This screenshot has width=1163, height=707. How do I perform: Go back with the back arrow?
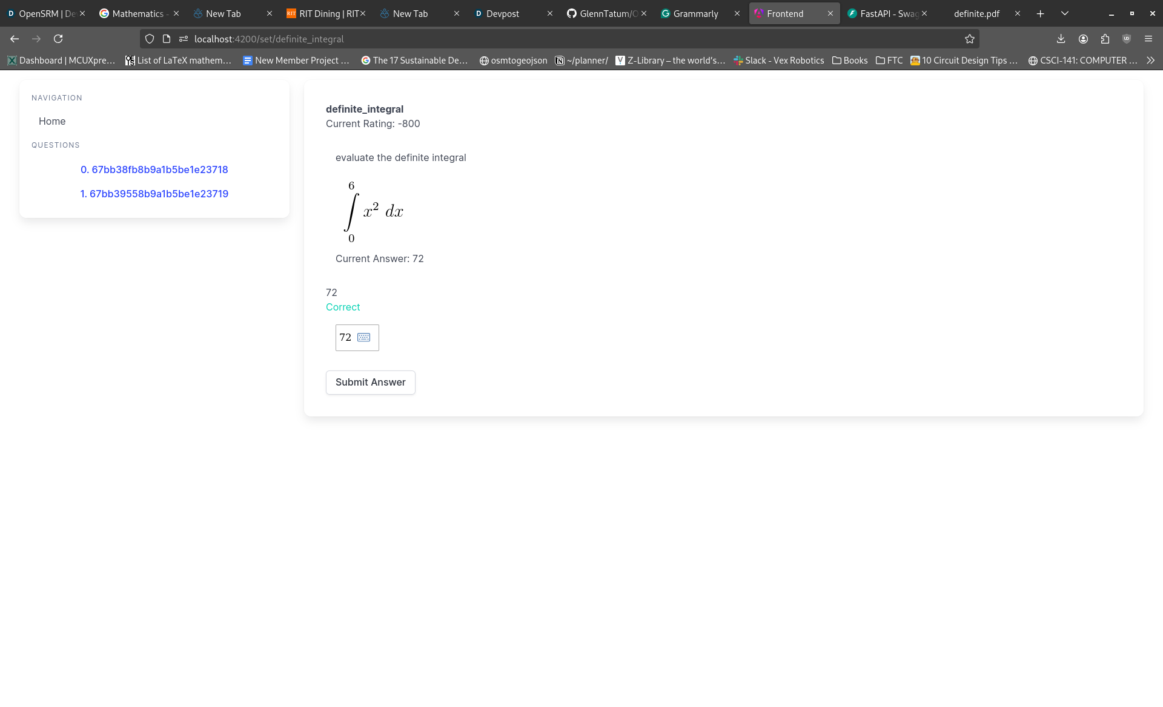point(15,39)
